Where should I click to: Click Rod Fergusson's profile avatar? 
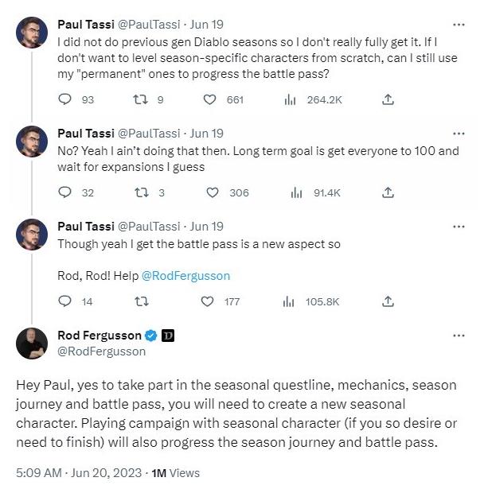[32, 343]
